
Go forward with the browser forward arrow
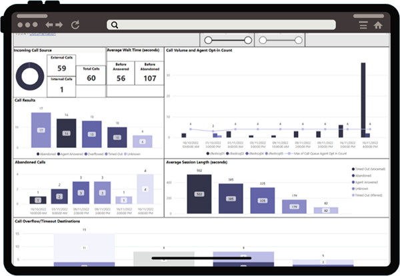(x=59, y=25)
